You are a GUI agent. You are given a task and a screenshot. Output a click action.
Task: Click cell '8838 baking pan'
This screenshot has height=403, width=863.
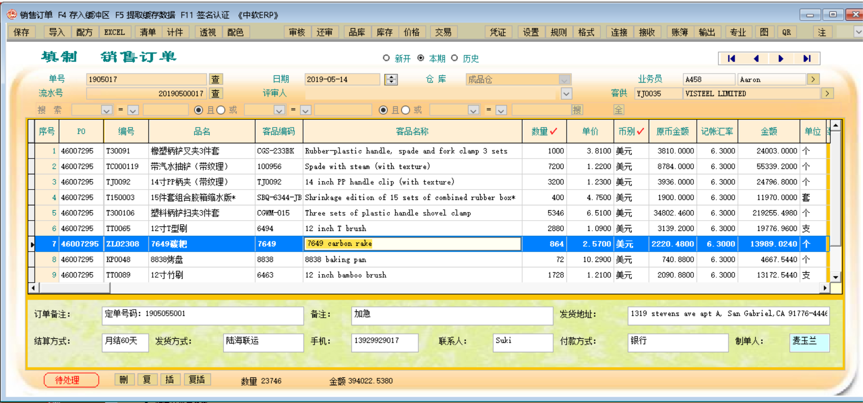(x=412, y=260)
